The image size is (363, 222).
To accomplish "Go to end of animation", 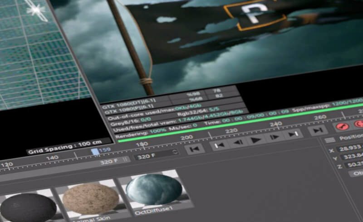I will pyautogui.click(x=318, y=130).
